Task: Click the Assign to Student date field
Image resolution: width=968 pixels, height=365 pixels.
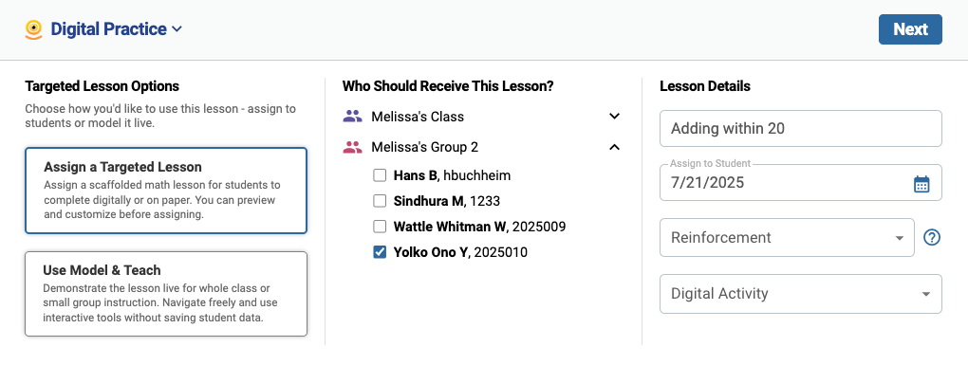Action: click(x=801, y=182)
